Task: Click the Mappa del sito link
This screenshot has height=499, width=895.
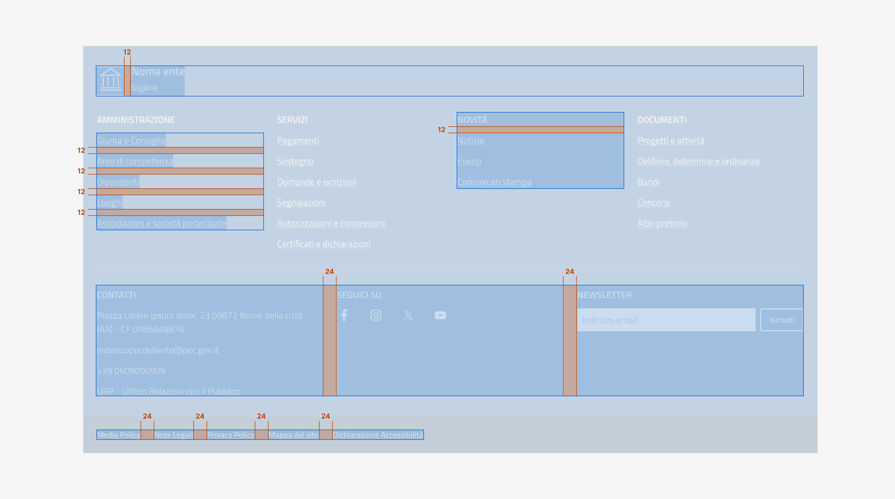Action: pyautogui.click(x=293, y=435)
